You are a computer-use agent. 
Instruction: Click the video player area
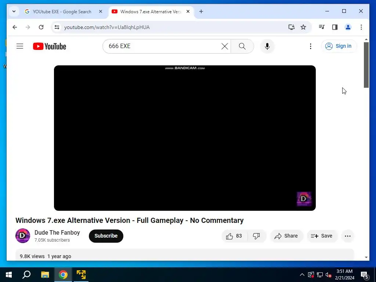185,138
